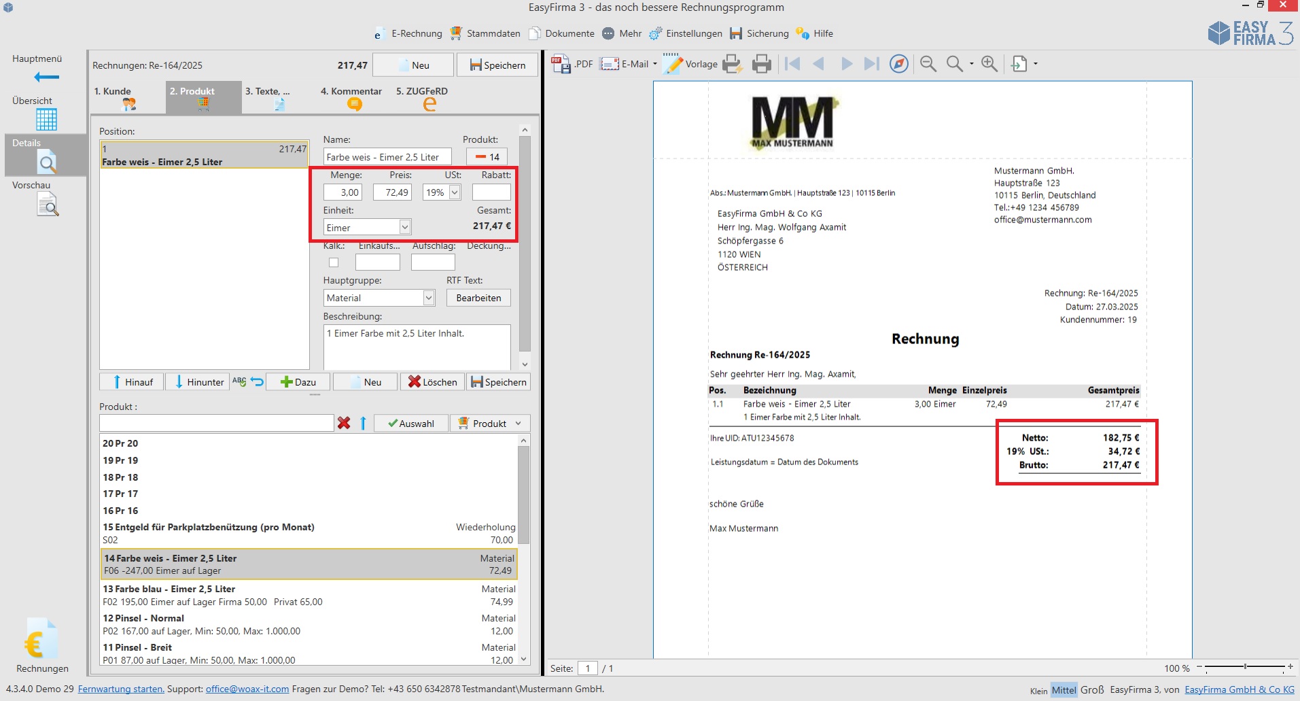Image resolution: width=1300 pixels, height=701 pixels.
Task: Open the Einstellungen menu
Action: [x=686, y=33]
